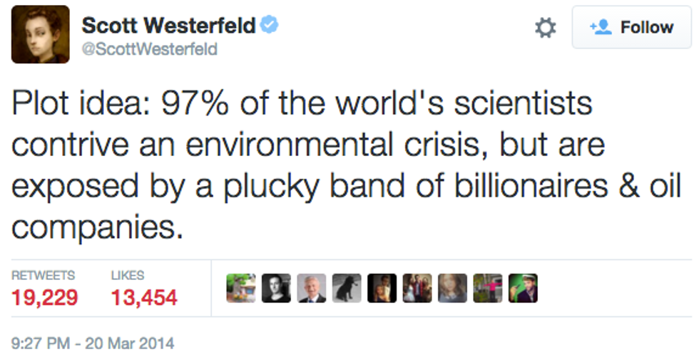Open the avatar of couple on dark background
699x362 pixels.
pyautogui.click(x=382, y=289)
